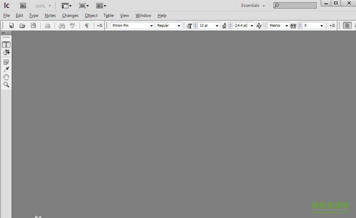This screenshot has width=356, height=218.
Task: Select the Note tool in the toolbox
Action: (6, 62)
